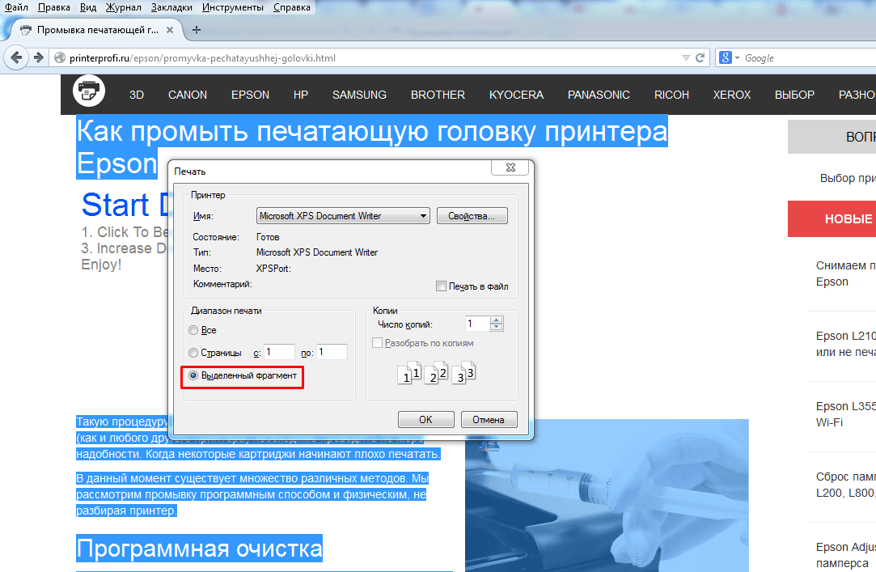Image resolution: width=876 pixels, height=572 pixels.
Task: Click the Google search engine icon
Action: (726, 57)
